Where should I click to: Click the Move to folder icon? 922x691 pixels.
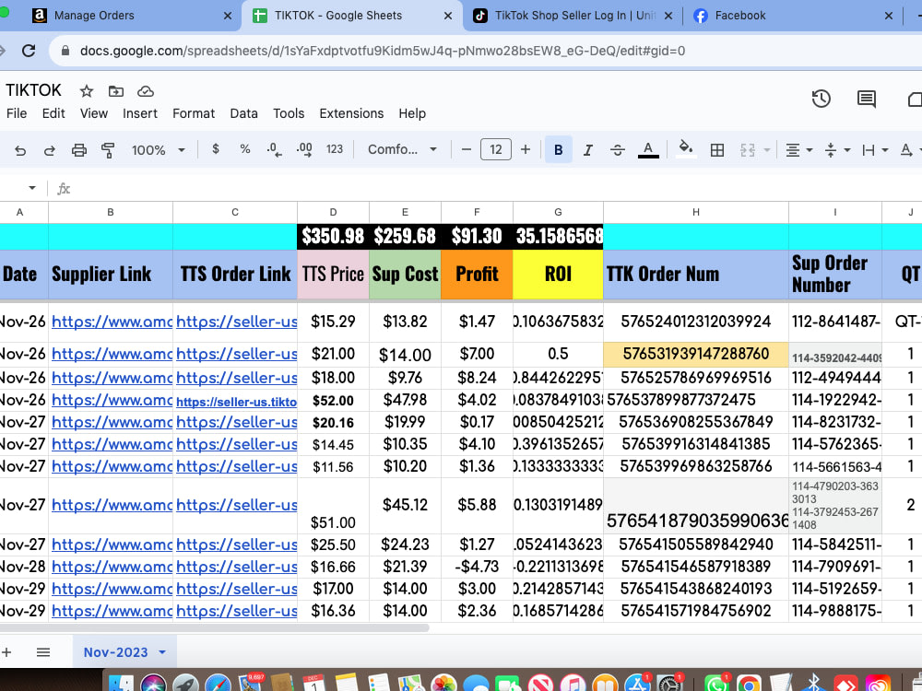coord(116,91)
